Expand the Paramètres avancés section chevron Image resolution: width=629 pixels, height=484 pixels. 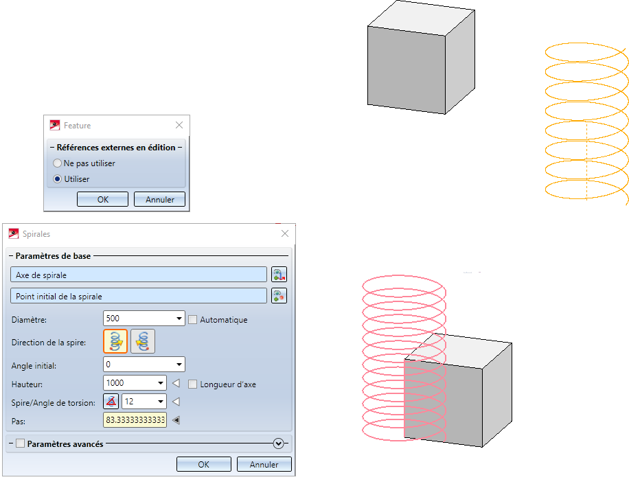[x=278, y=443]
